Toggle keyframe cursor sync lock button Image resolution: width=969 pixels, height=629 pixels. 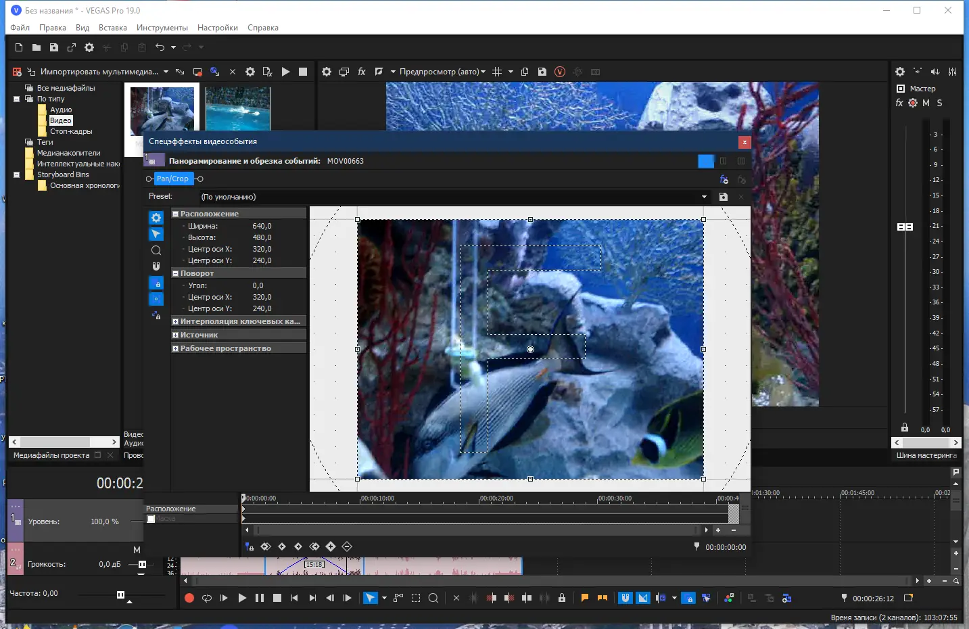click(250, 546)
